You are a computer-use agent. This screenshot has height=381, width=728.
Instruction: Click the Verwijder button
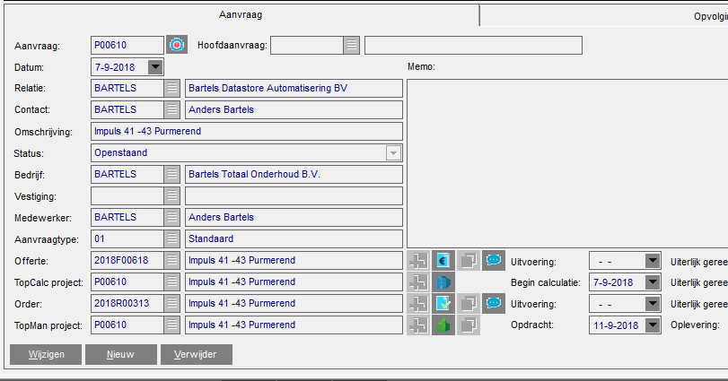197,355
